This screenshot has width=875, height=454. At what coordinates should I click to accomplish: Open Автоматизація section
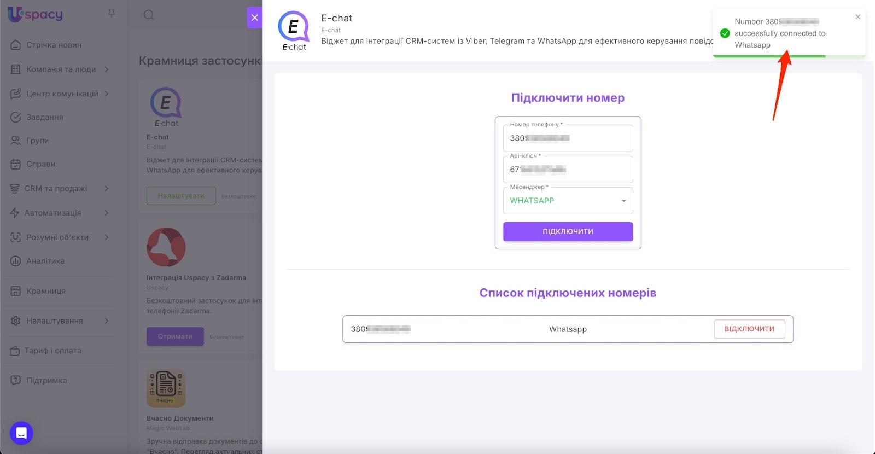(x=52, y=213)
